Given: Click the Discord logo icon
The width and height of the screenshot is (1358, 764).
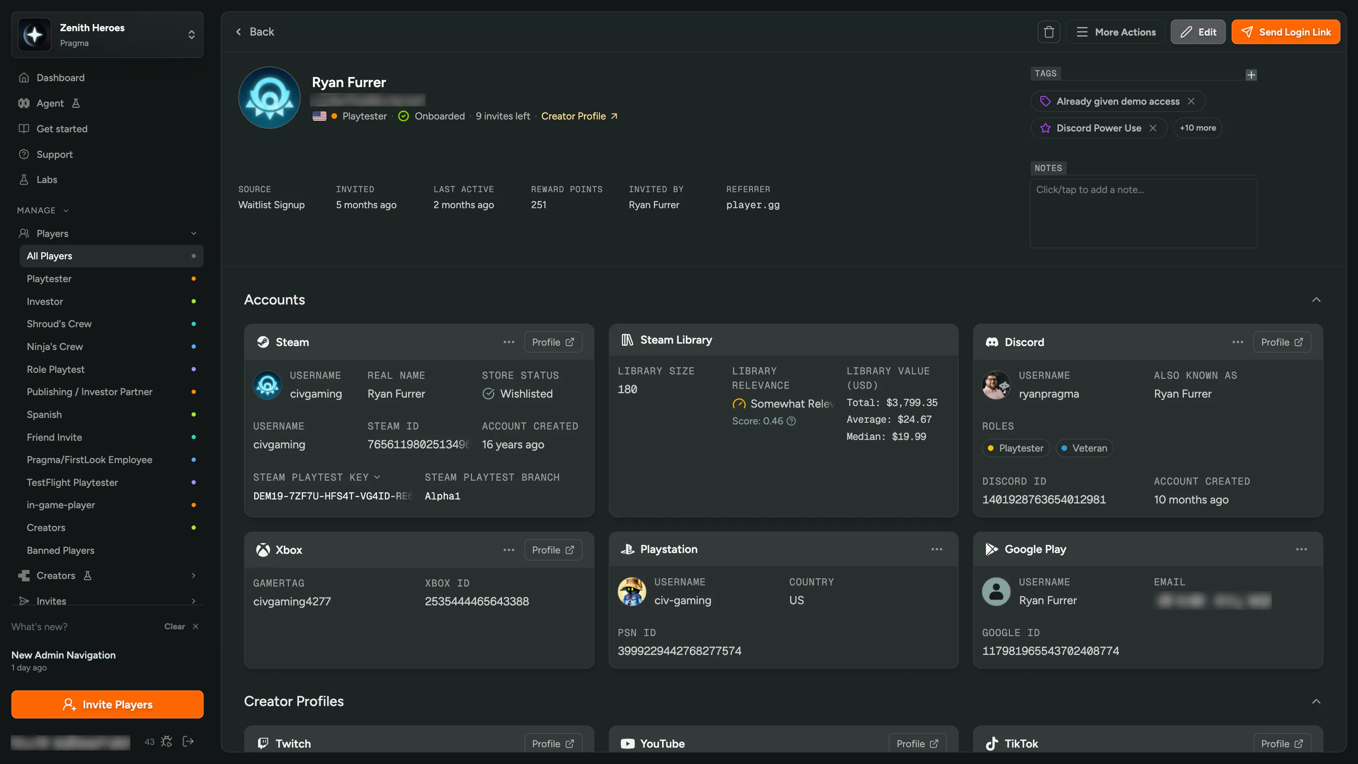Looking at the screenshot, I should [x=992, y=342].
